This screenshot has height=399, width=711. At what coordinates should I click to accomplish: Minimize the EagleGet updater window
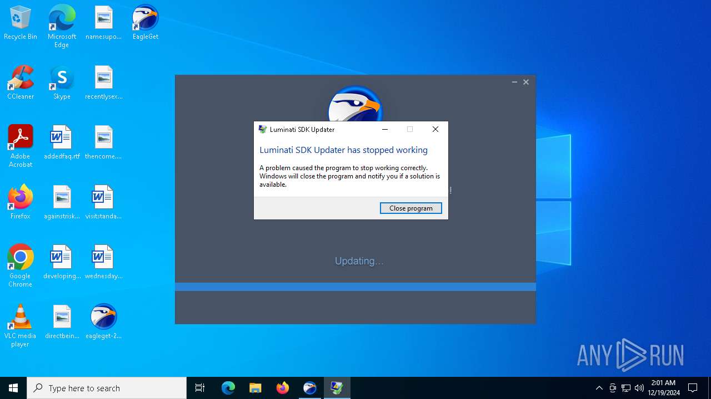pos(514,82)
